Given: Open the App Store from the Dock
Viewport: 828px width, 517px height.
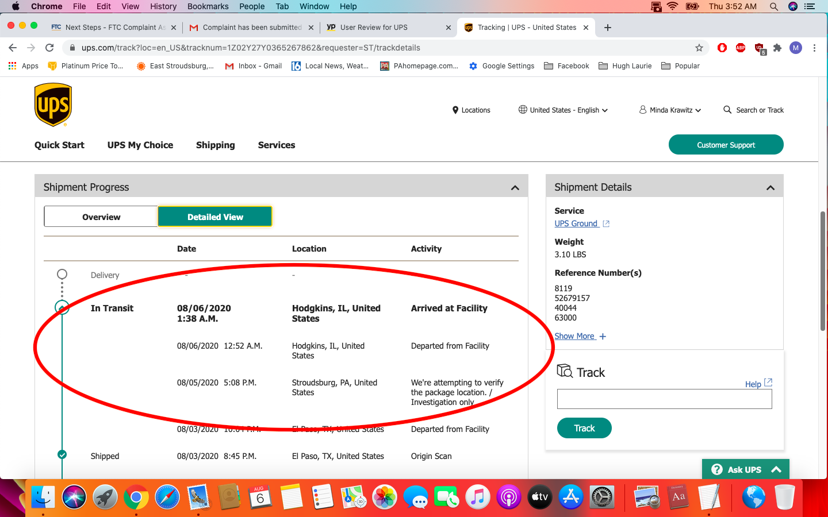Looking at the screenshot, I should [571, 497].
